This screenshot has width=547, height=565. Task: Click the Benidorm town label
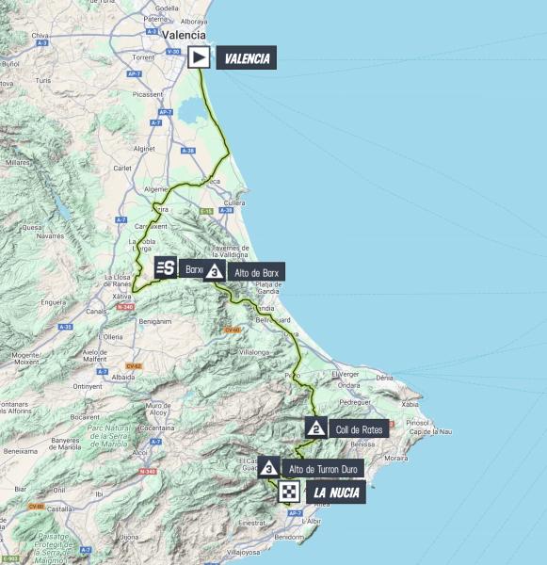click(x=289, y=537)
